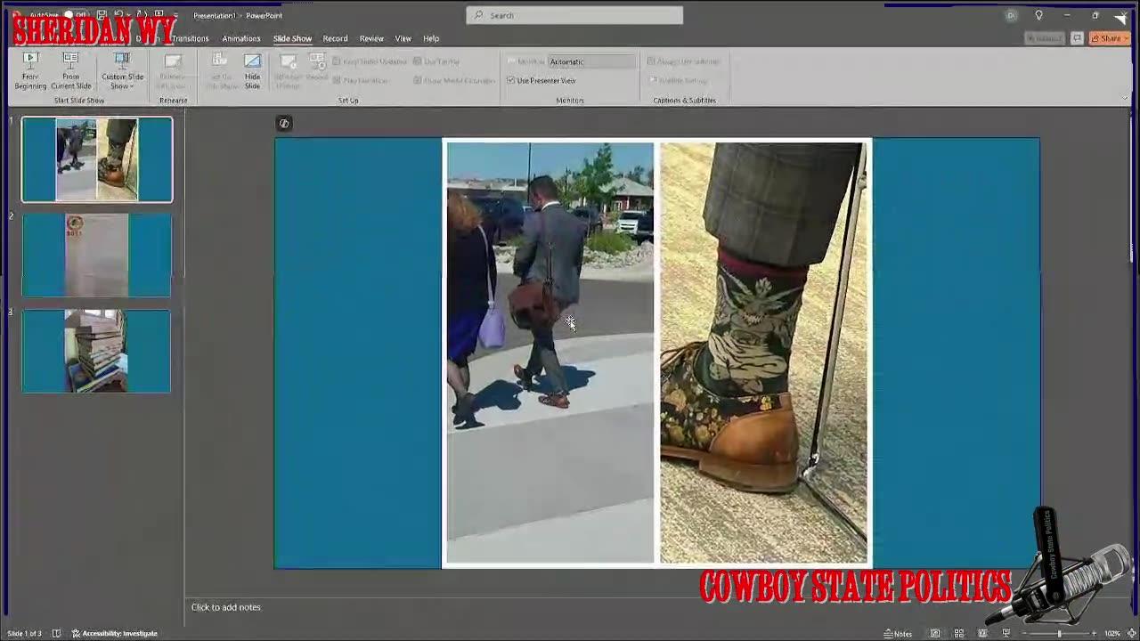Select slide 3 thumbnail

point(96,351)
